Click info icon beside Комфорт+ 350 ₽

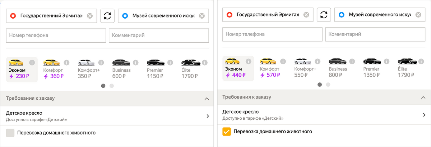(x=101, y=62)
